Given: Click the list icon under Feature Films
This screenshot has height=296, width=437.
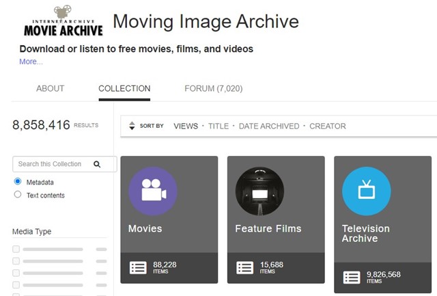Looking at the screenshot, I should pyautogui.click(x=244, y=268).
